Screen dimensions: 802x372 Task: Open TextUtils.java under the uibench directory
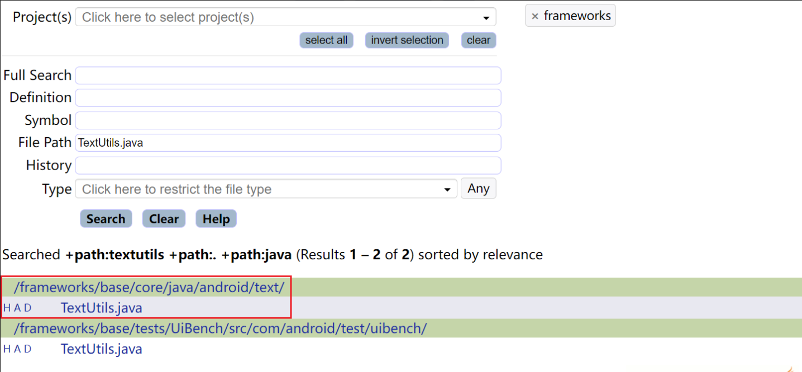coord(101,349)
